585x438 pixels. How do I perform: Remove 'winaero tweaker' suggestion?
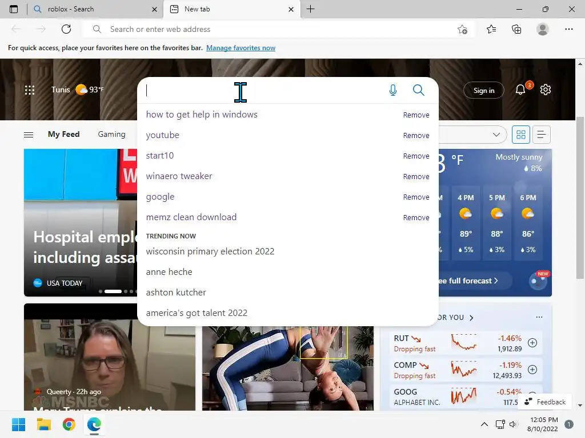click(x=416, y=176)
